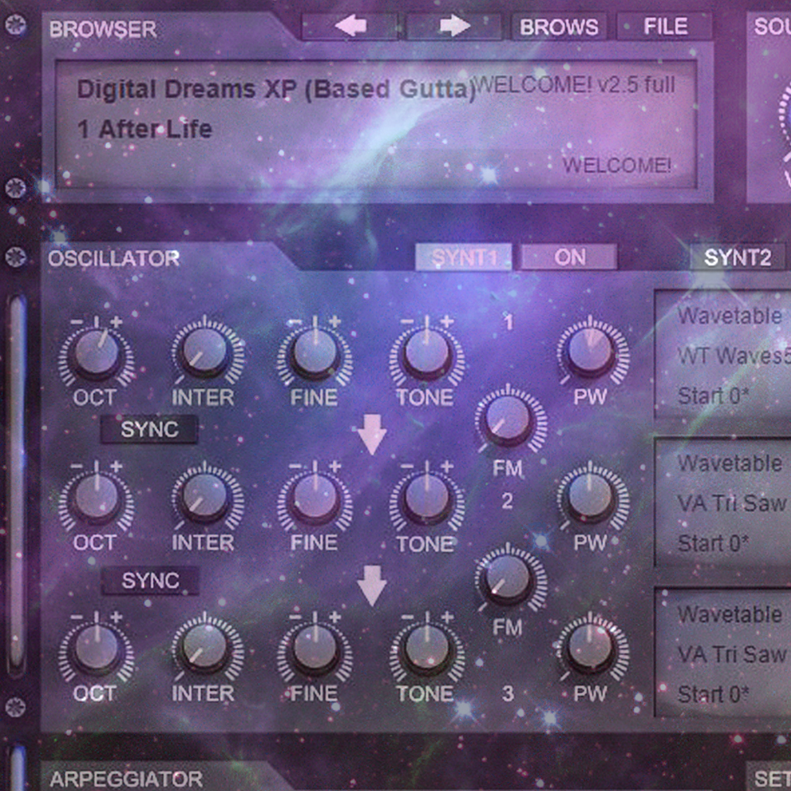Go to next preset with right arrow
The image size is (791, 791).
point(455,26)
